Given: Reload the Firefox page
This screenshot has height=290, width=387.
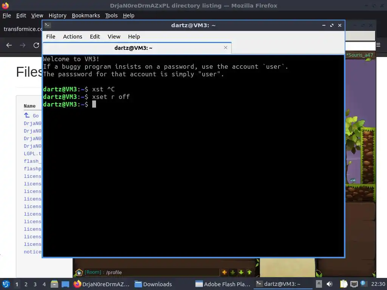Looking at the screenshot, I should click(x=36, y=45).
